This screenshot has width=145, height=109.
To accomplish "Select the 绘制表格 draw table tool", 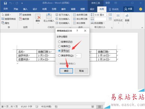I will 25,15.
